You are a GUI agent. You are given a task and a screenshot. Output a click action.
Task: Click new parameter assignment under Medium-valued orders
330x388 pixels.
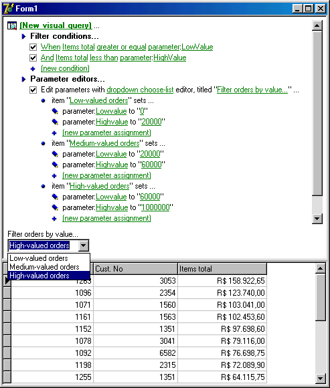pos(106,175)
